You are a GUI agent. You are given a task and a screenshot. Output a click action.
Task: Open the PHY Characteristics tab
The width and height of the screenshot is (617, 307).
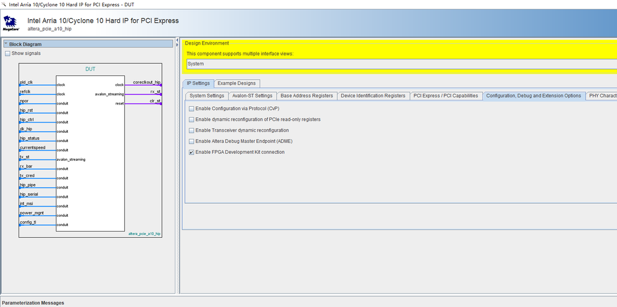pos(602,96)
